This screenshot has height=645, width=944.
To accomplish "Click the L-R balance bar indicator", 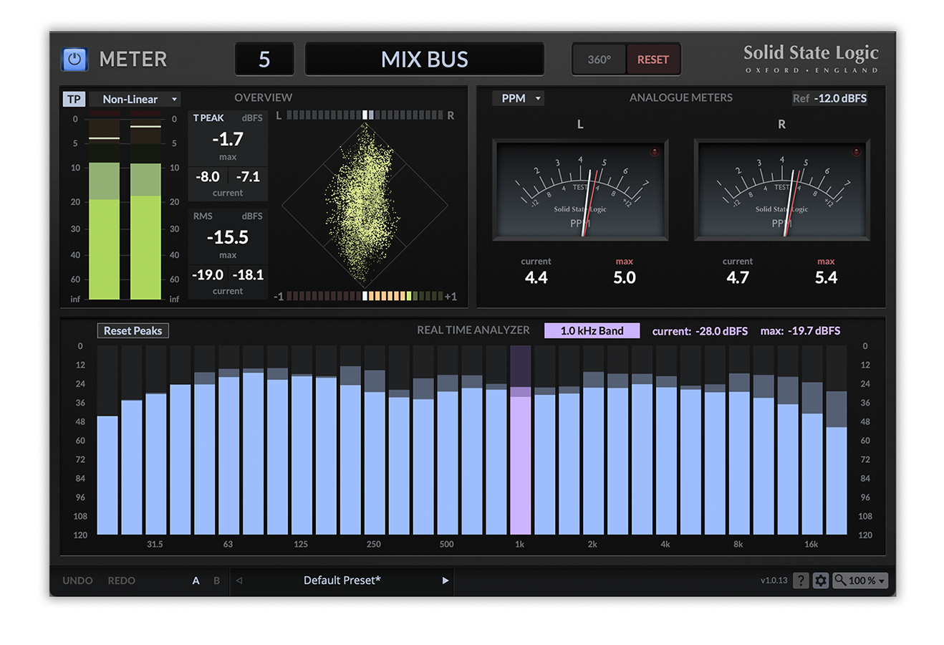I will click(x=365, y=115).
